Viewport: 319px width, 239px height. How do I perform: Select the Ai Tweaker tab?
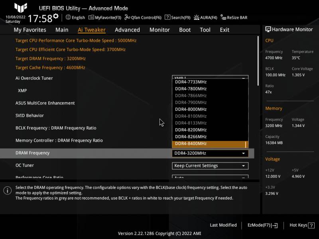(x=92, y=30)
